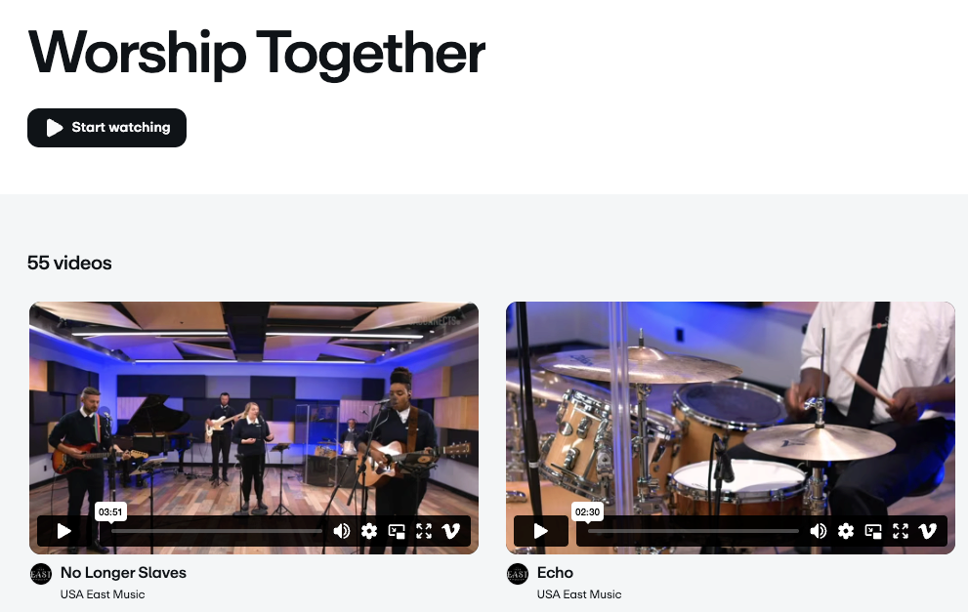This screenshot has height=612, width=968.
Task: Play the No Longer Slaves video
Action: coord(63,531)
